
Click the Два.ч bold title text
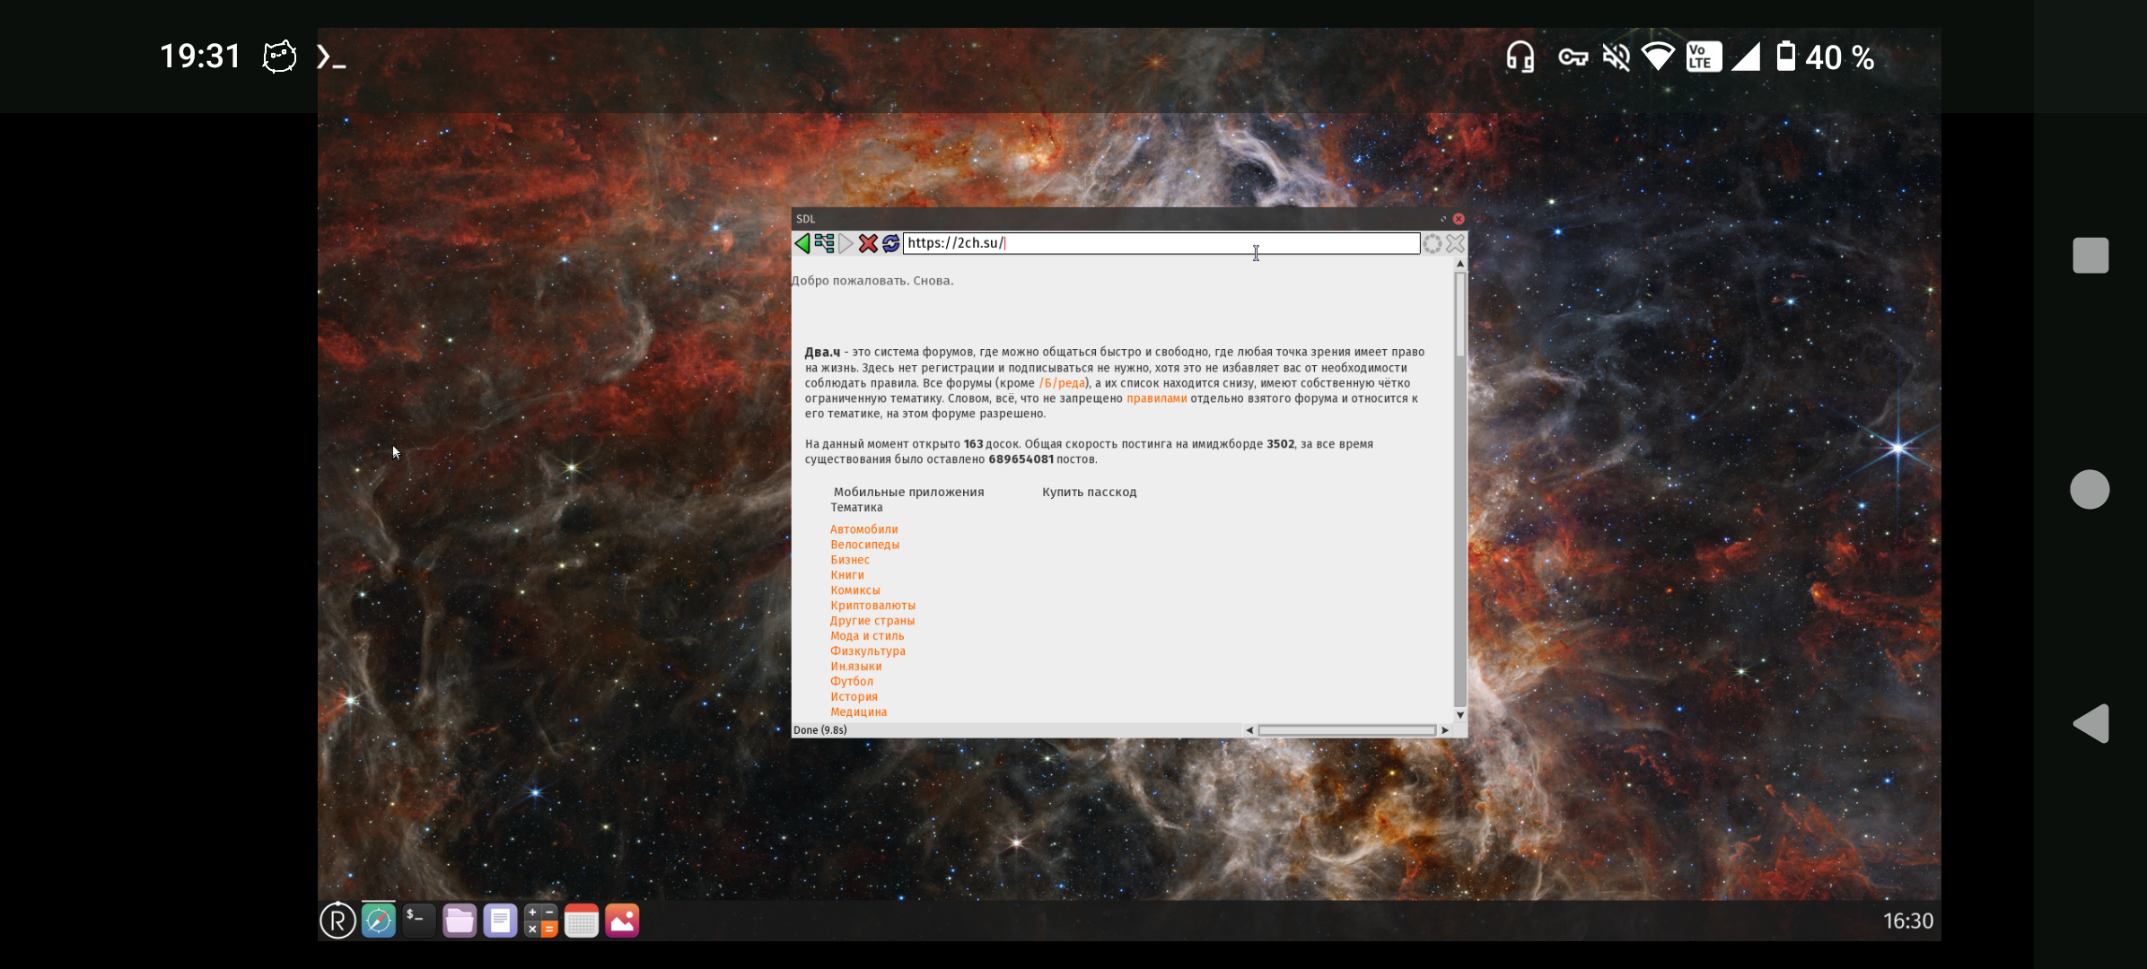pos(822,352)
